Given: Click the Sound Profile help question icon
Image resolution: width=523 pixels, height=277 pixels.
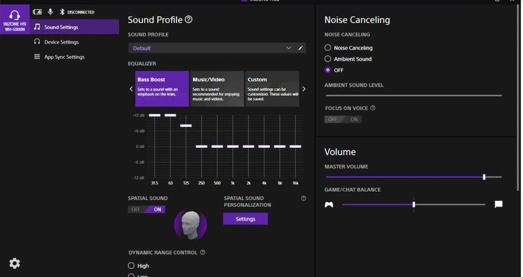Looking at the screenshot, I should 189,19.
